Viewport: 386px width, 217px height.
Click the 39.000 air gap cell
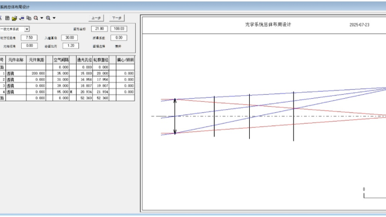61,86
